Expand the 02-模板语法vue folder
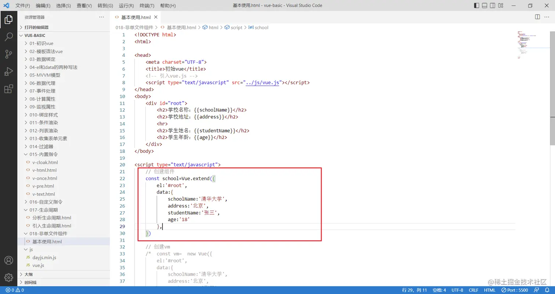Screen dimensions: 555x294 tap(46, 51)
